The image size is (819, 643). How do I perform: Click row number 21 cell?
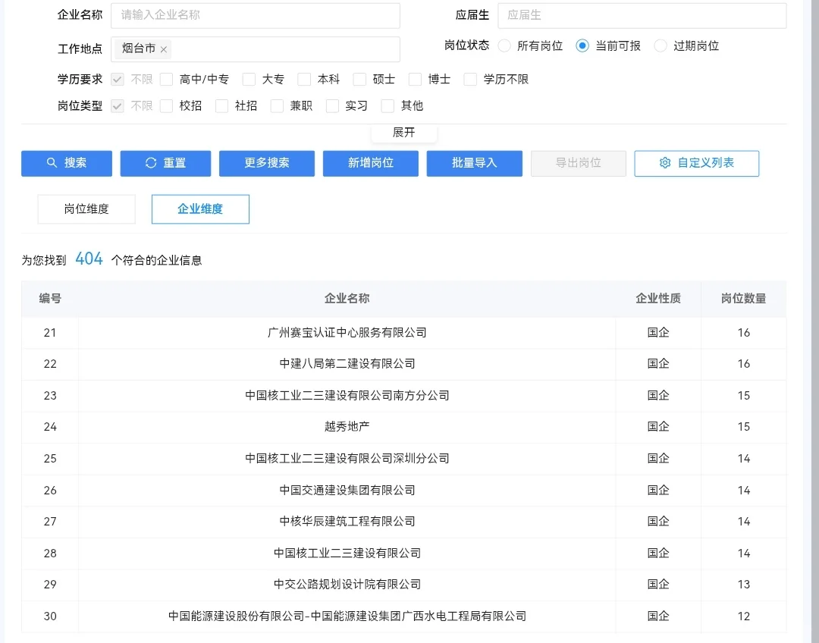click(x=50, y=333)
